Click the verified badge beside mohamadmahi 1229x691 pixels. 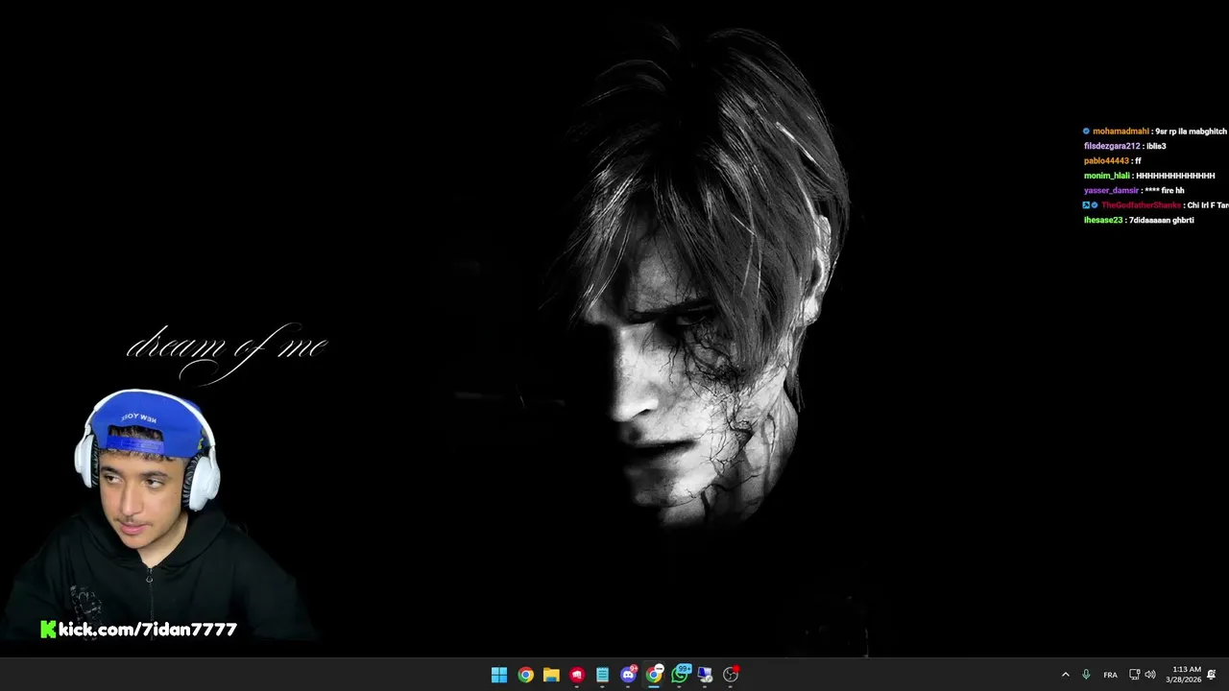(x=1087, y=131)
